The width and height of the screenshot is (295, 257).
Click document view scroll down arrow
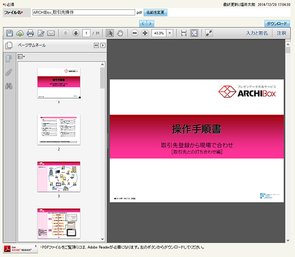288,240
